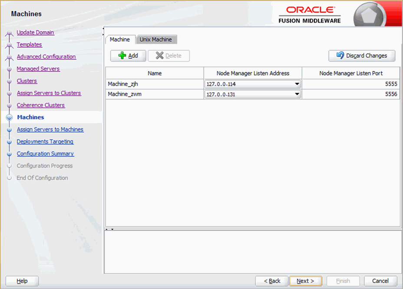Viewport: 403px width, 289px height.
Task: Edit port 5556 for Machine_zwm
Action: [x=350, y=94]
